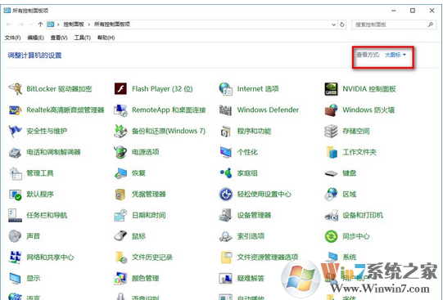Viewport: 443px width, 300px height.
Task: Click the Windows 防火墙 icon
Action: pos(331,110)
